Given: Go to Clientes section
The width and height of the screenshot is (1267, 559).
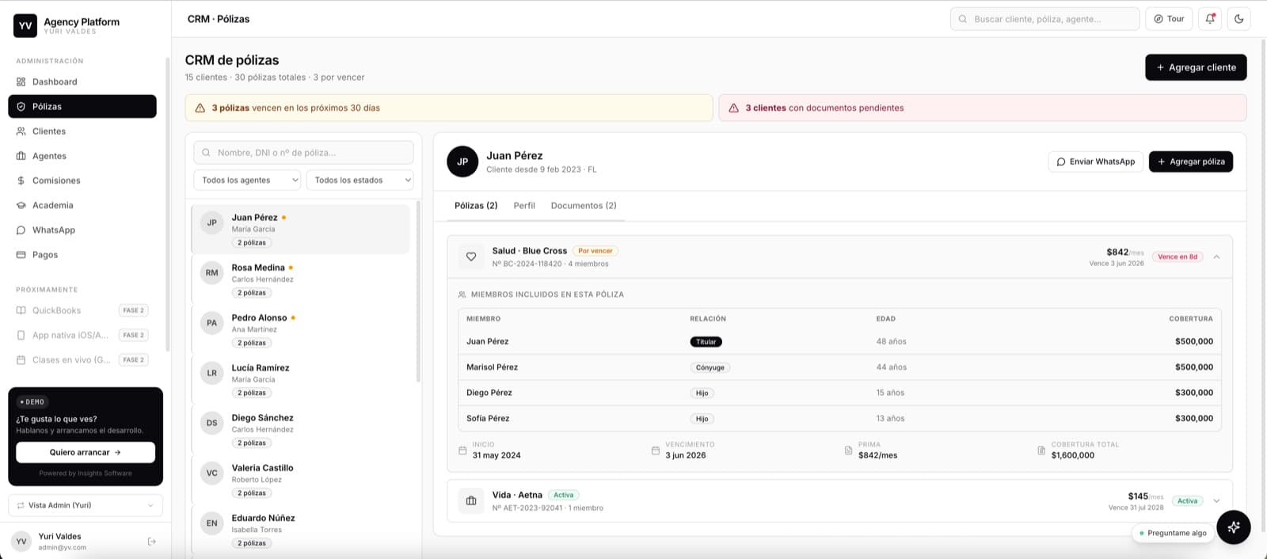Looking at the screenshot, I should coord(82,131).
